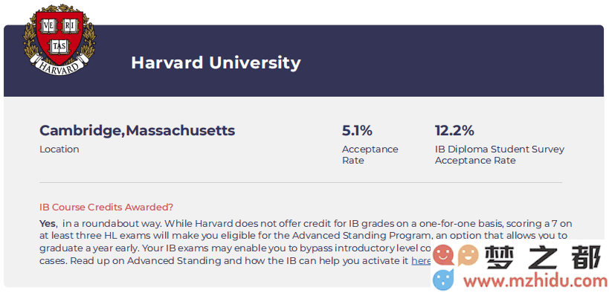Select the Harvard University title text
This screenshot has height=293, width=609.
pyautogui.click(x=216, y=62)
